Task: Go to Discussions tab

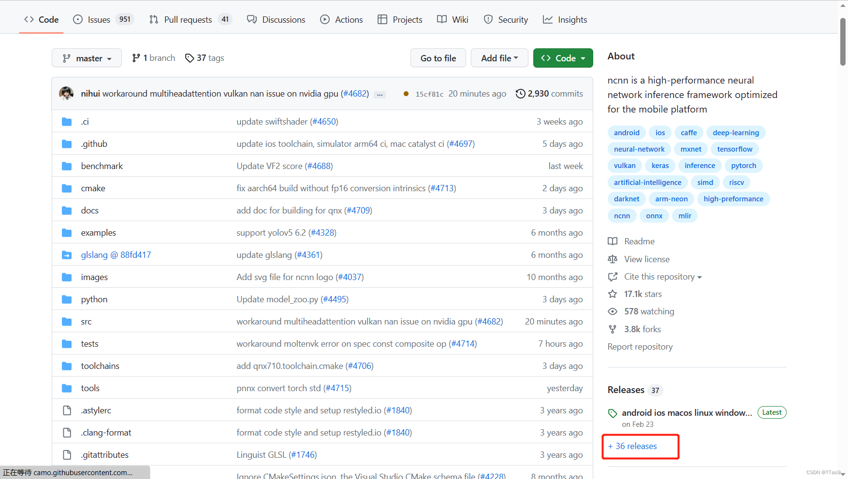Action: coord(276,20)
